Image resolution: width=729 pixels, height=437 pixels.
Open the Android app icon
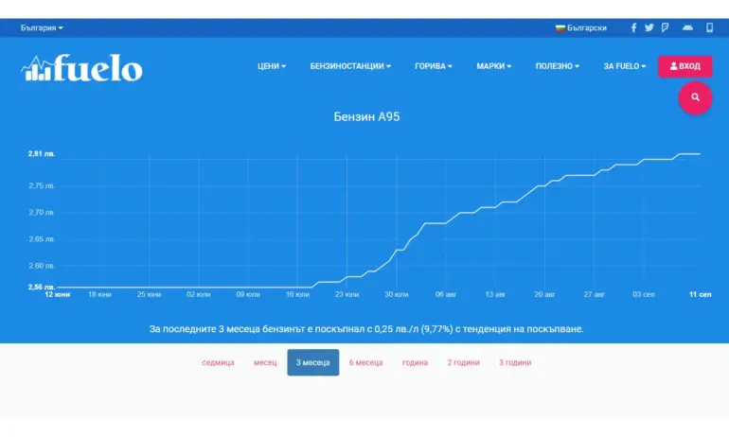687,28
